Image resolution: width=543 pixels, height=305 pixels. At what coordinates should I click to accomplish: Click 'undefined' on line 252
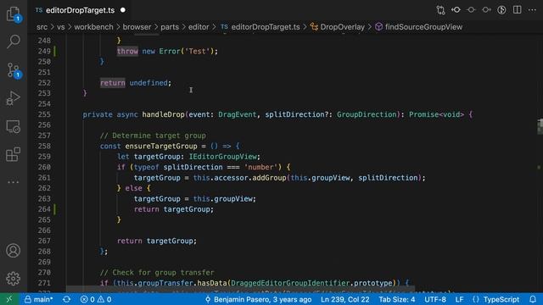click(148, 83)
